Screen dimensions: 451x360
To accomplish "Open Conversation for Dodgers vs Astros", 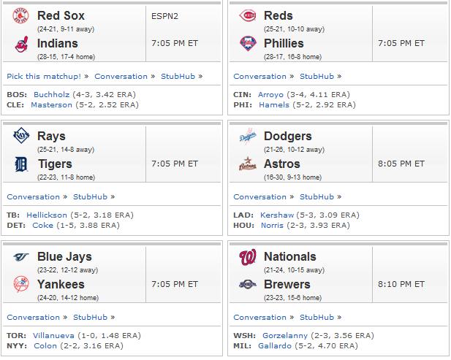I will point(259,197).
